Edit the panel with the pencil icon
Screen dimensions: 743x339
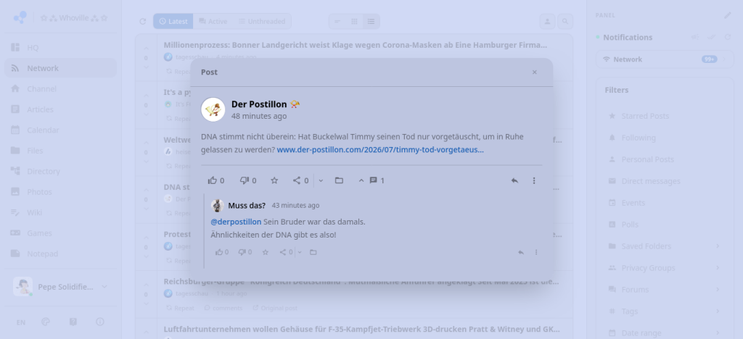727,15
